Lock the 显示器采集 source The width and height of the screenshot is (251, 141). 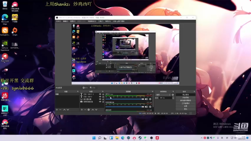coord(103,99)
